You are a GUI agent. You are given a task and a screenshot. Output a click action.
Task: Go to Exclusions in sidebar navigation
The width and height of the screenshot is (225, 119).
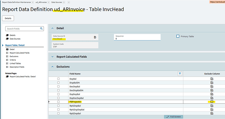point(14,56)
